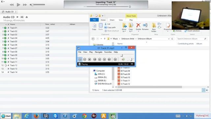Uncheck Track 09 checkbox in iTunes
The image size is (211, 119).
point(9,55)
